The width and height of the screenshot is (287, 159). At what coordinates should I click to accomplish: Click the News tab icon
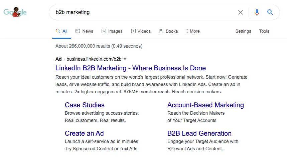click(x=78, y=31)
